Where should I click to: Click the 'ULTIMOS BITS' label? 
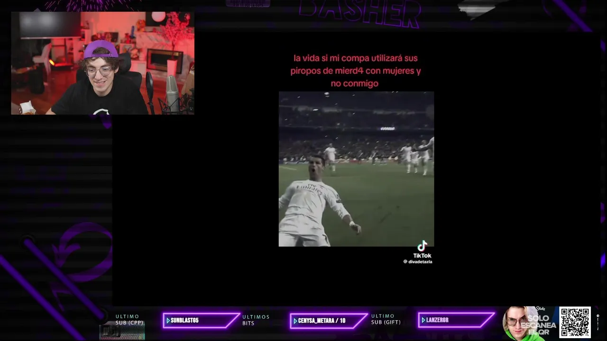click(256, 320)
